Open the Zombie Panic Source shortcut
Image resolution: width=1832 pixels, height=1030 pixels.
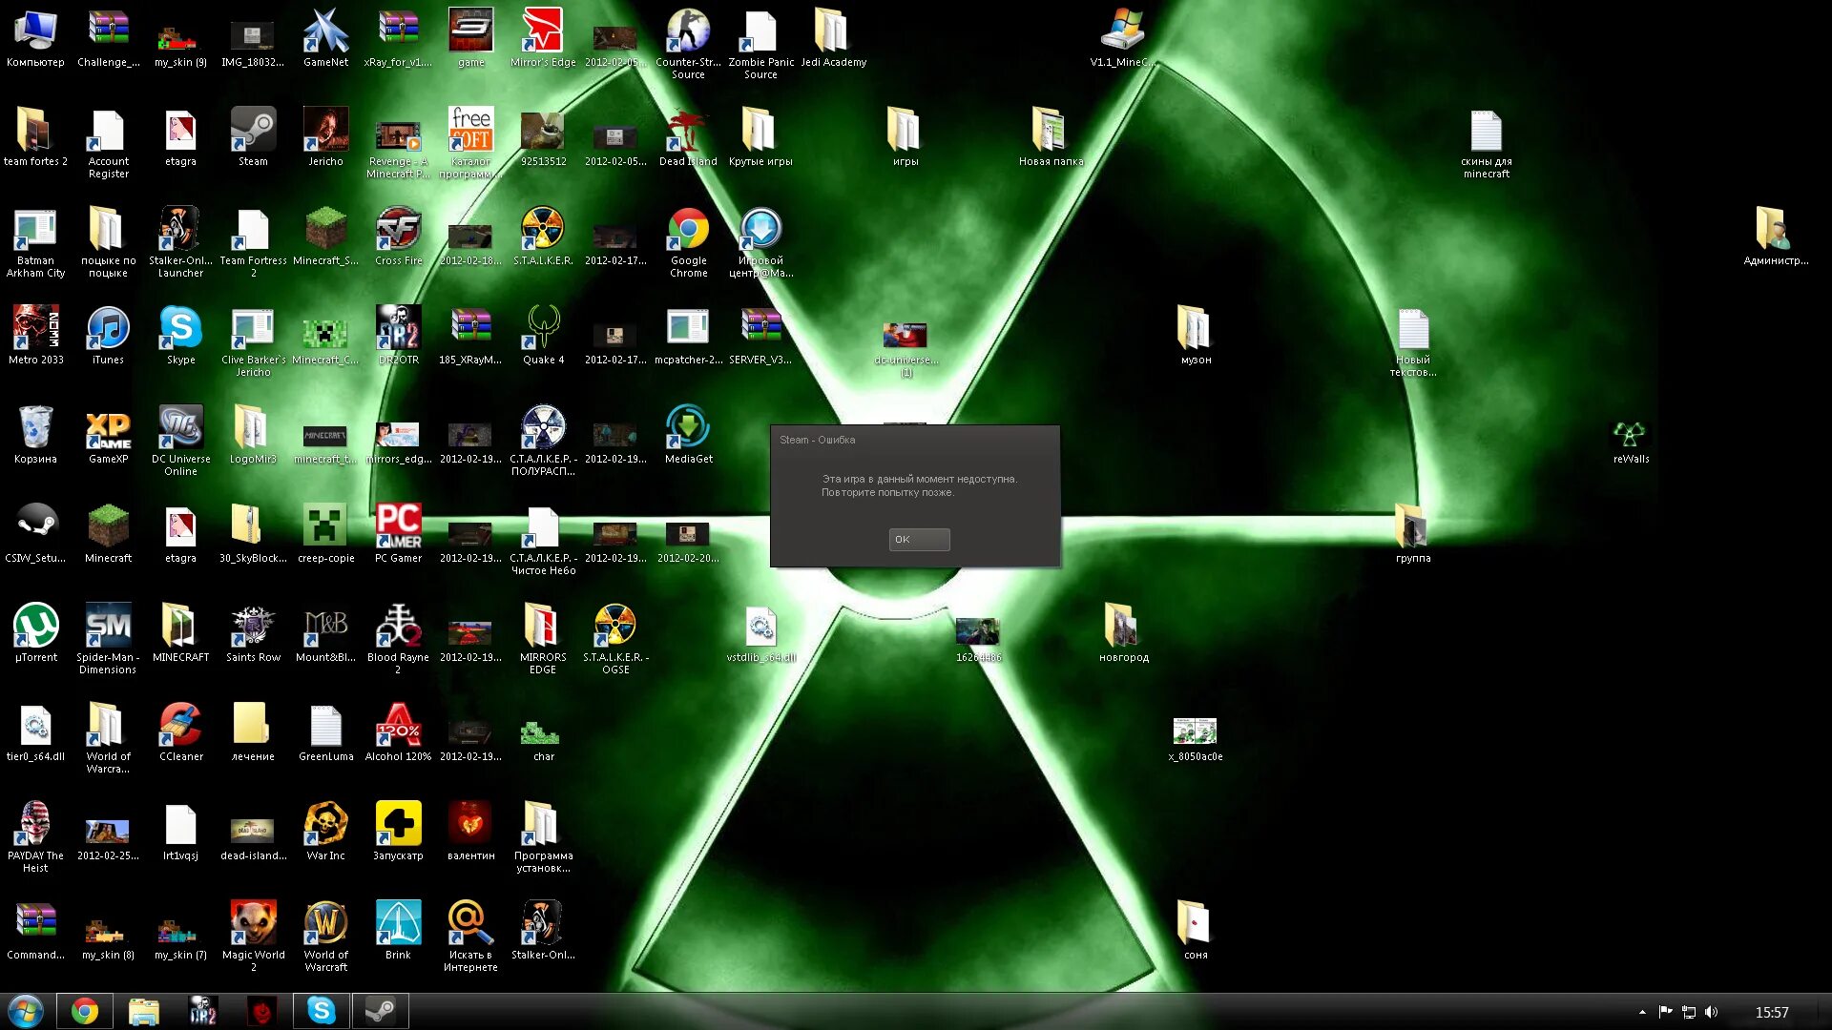760,31
